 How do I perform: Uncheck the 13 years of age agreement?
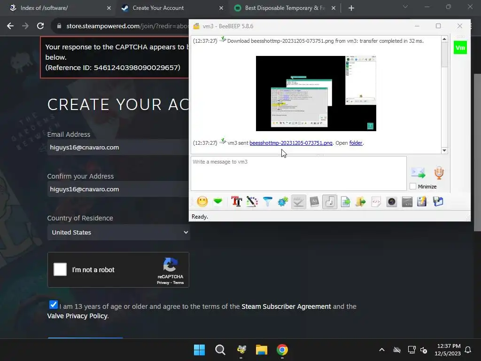pos(53,305)
